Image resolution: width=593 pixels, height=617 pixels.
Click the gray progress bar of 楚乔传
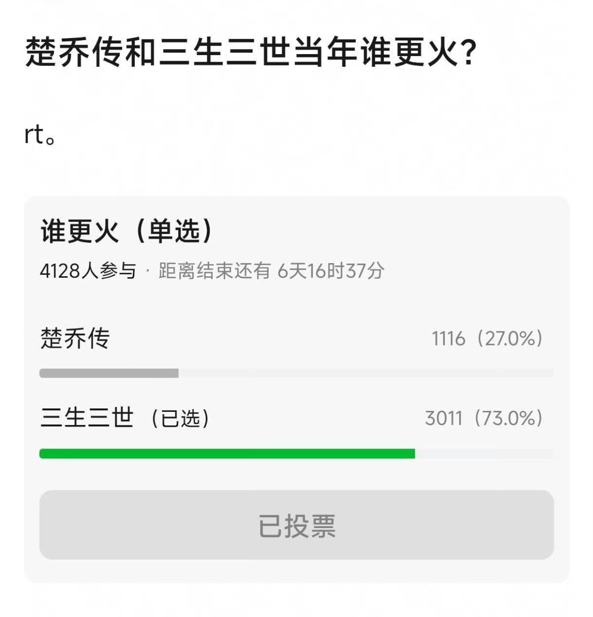coord(108,372)
